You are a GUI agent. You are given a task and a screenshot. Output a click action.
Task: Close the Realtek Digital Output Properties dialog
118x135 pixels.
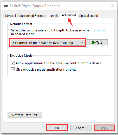coord(113,6)
